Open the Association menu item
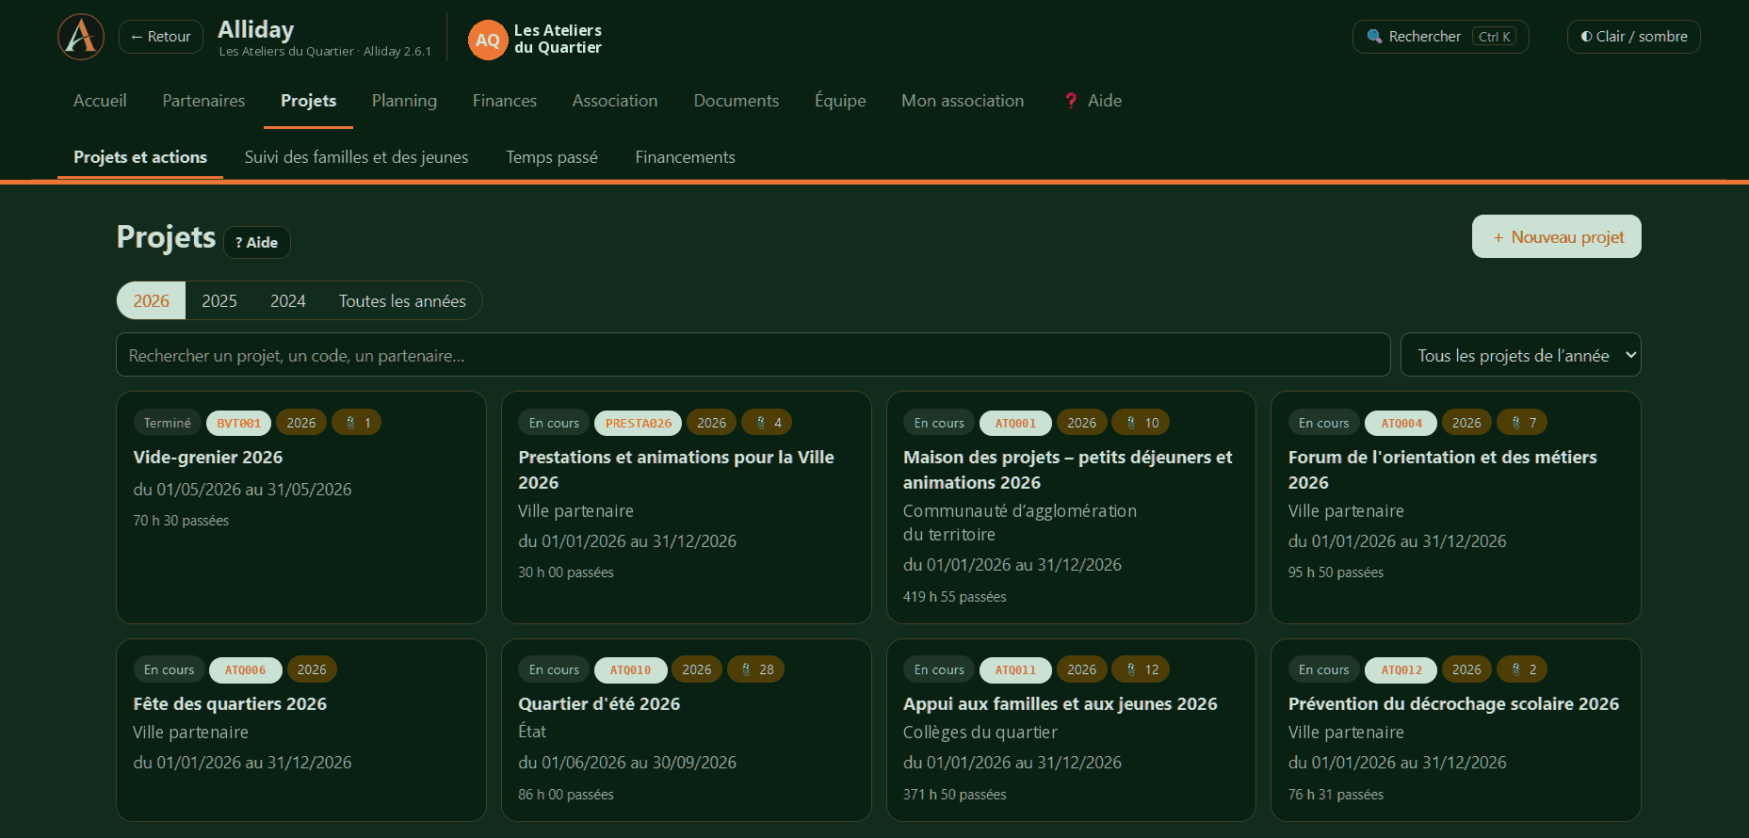 click(615, 101)
